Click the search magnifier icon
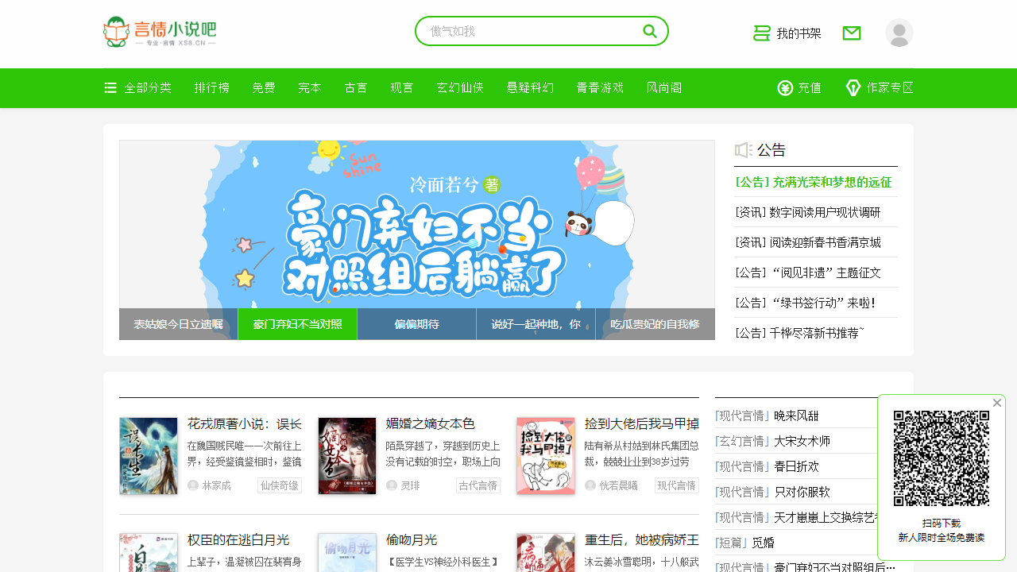Image resolution: width=1017 pixels, height=572 pixels. (x=650, y=31)
